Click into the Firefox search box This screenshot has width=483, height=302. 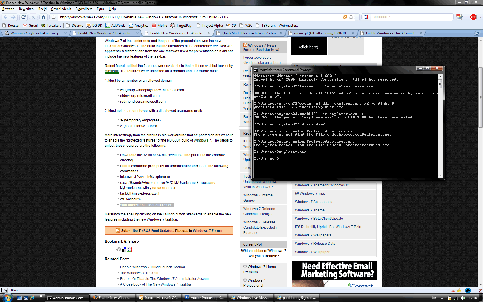tap(412, 17)
